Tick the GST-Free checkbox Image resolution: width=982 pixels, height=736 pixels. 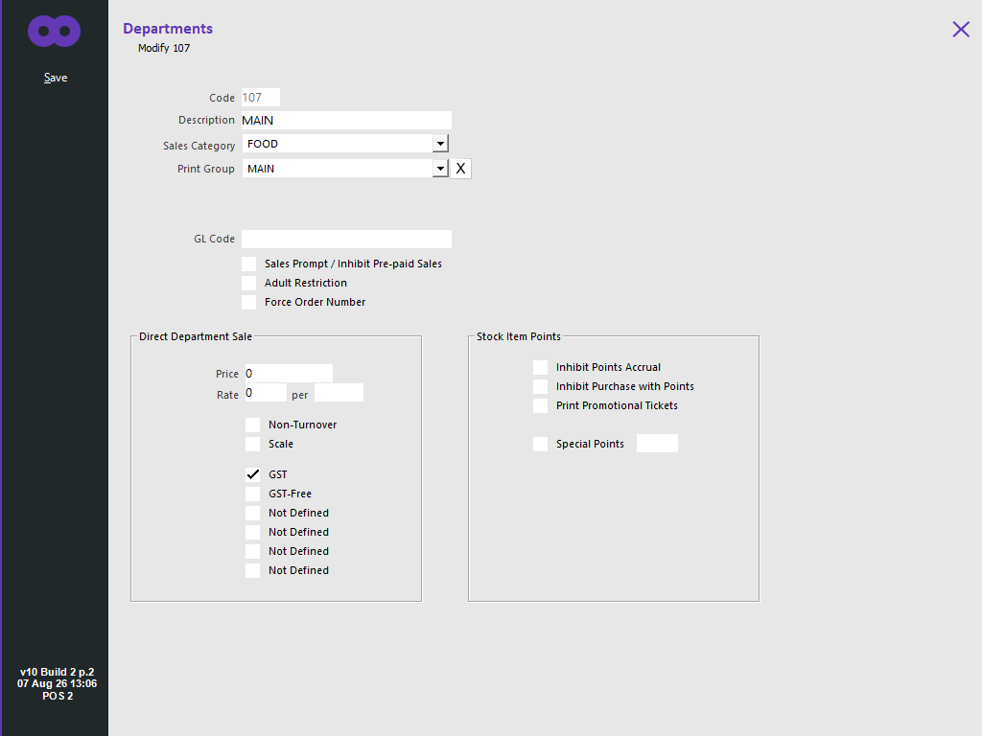point(252,494)
